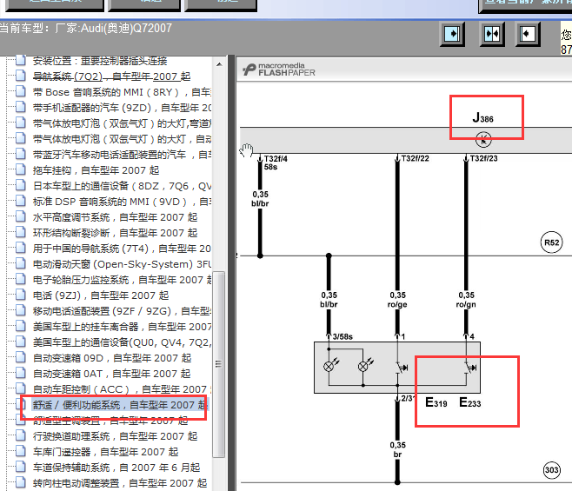Click the circled 303 ground reference

click(x=551, y=470)
